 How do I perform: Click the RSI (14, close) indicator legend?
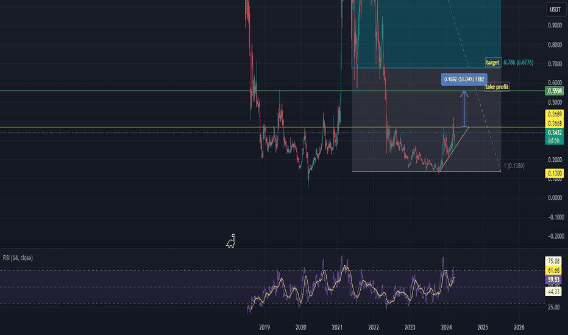click(x=18, y=258)
